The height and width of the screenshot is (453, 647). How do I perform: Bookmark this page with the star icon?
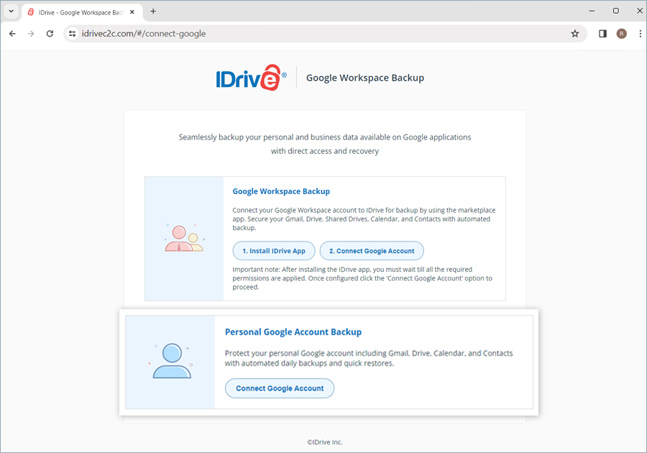click(575, 34)
